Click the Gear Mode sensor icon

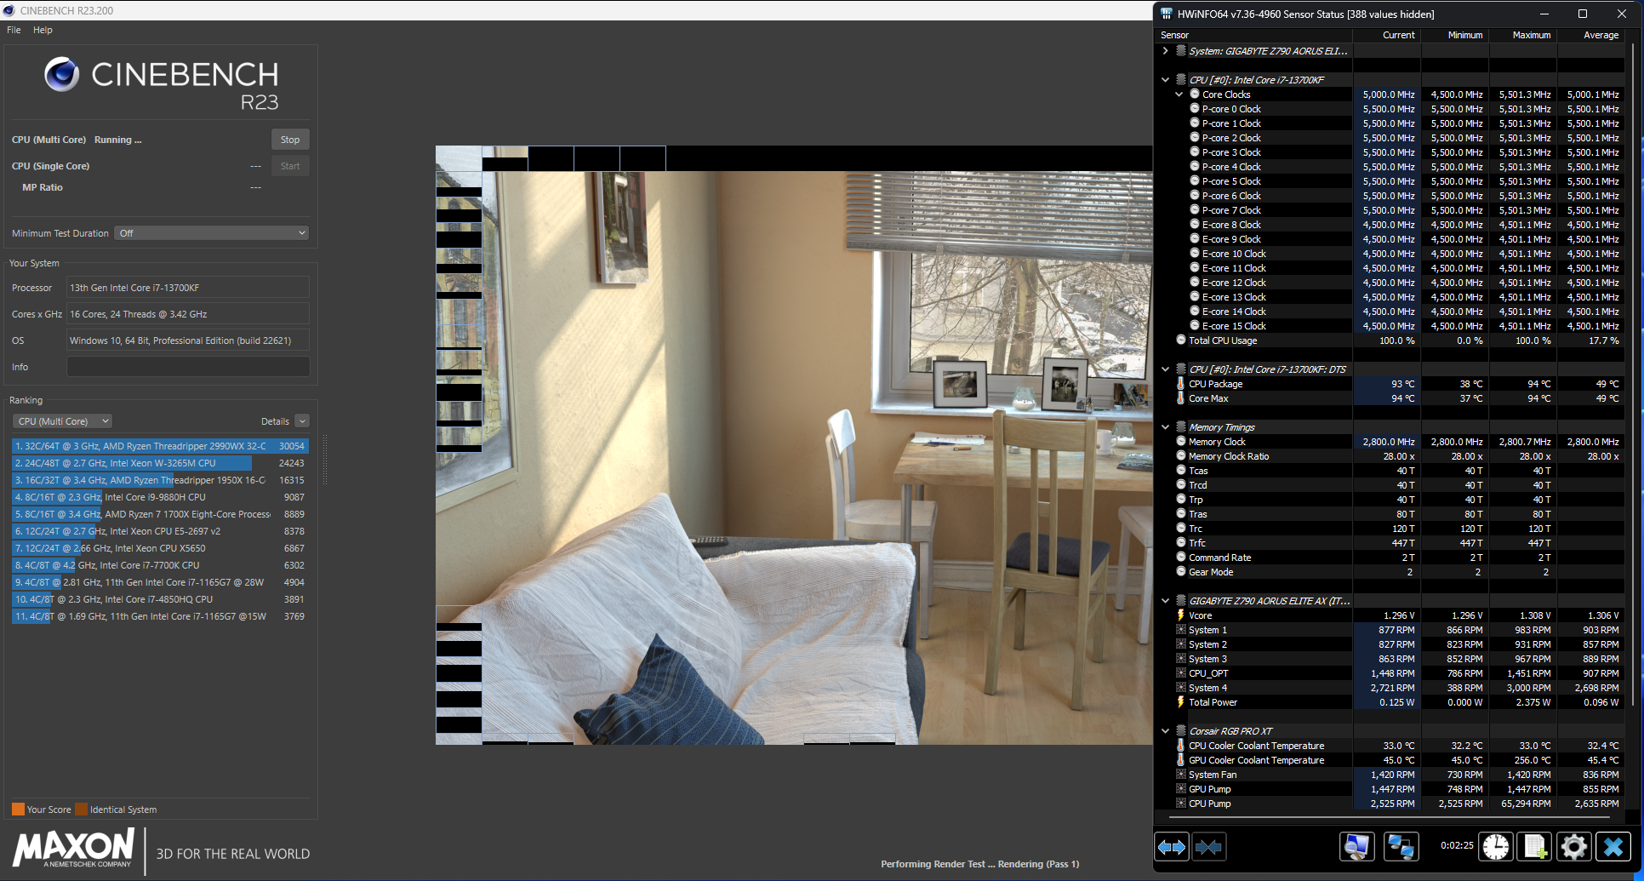1181,572
